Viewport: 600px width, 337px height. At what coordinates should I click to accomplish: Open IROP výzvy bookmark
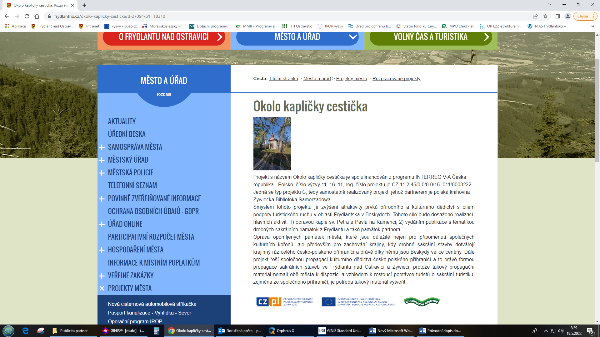330,26
